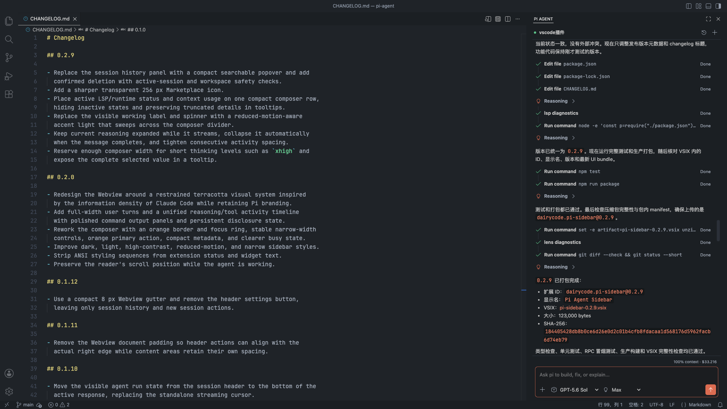Change the UTF-8 file encoding

coord(656,405)
